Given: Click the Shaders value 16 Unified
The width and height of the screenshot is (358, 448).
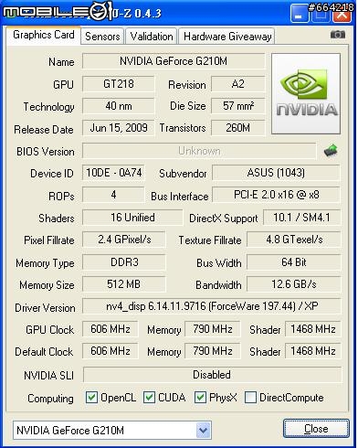Looking at the screenshot, I should pos(132,218).
